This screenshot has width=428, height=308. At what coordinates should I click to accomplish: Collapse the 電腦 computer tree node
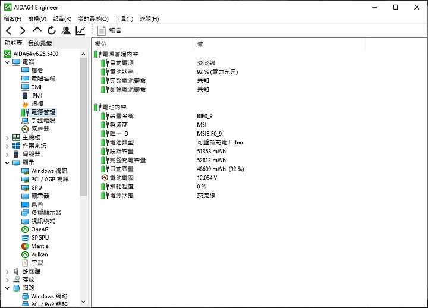coord(7,62)
